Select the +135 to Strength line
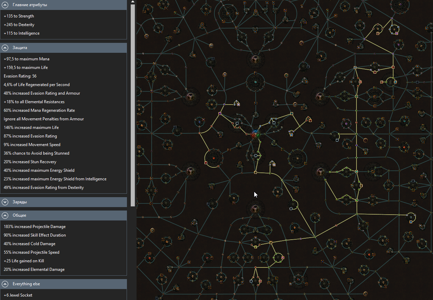 click(19, 16)
